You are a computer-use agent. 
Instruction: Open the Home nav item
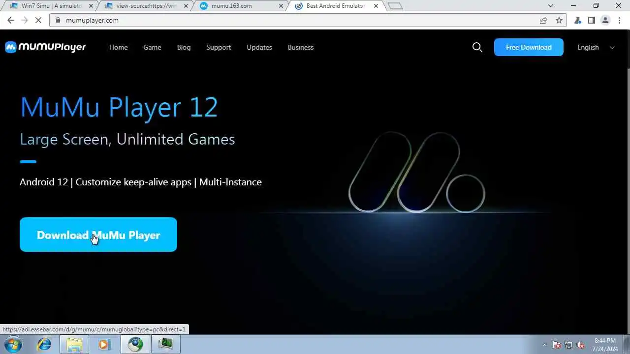(x=119, y=47)
